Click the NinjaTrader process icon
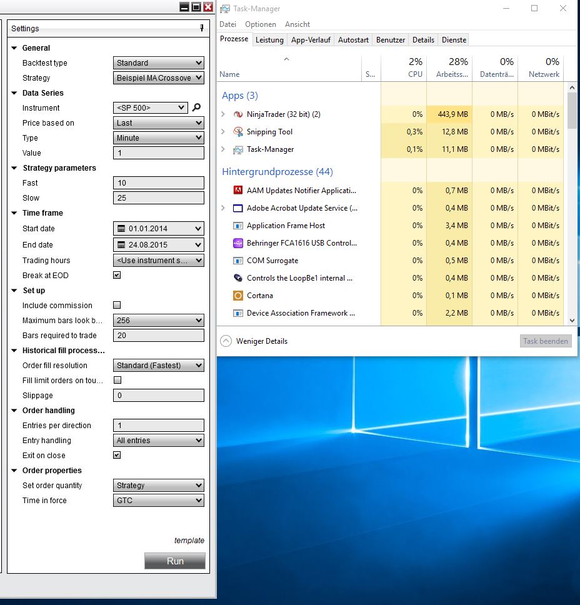 click(x=238, y=114)
